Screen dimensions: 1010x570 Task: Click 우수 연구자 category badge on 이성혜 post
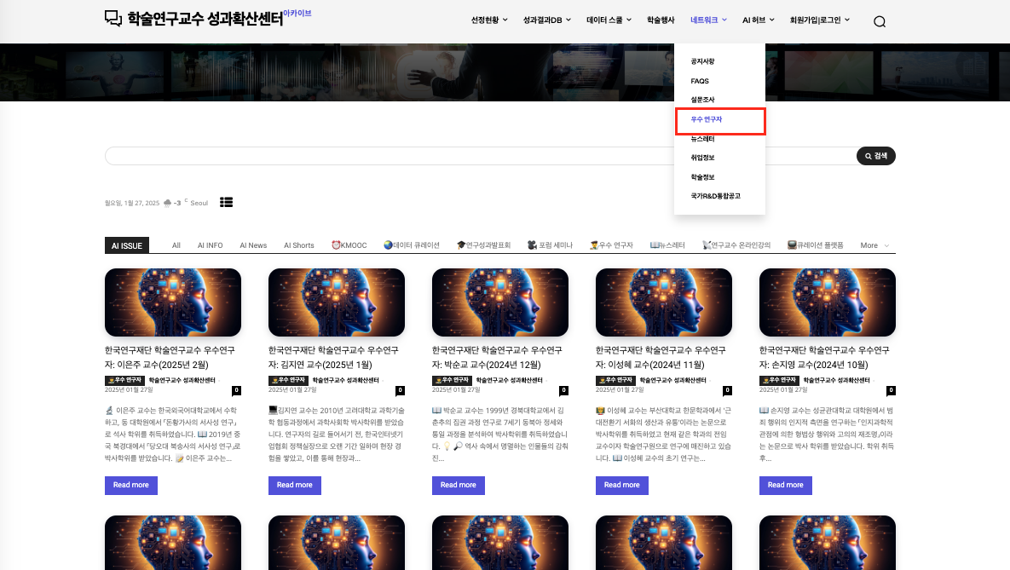click(x=615, y=380)
